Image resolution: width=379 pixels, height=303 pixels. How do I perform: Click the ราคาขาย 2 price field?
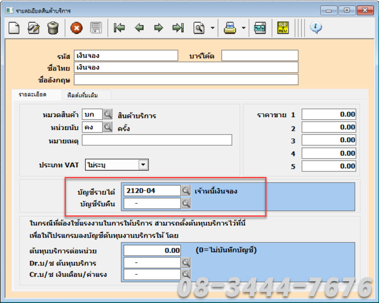coord(329,127)
